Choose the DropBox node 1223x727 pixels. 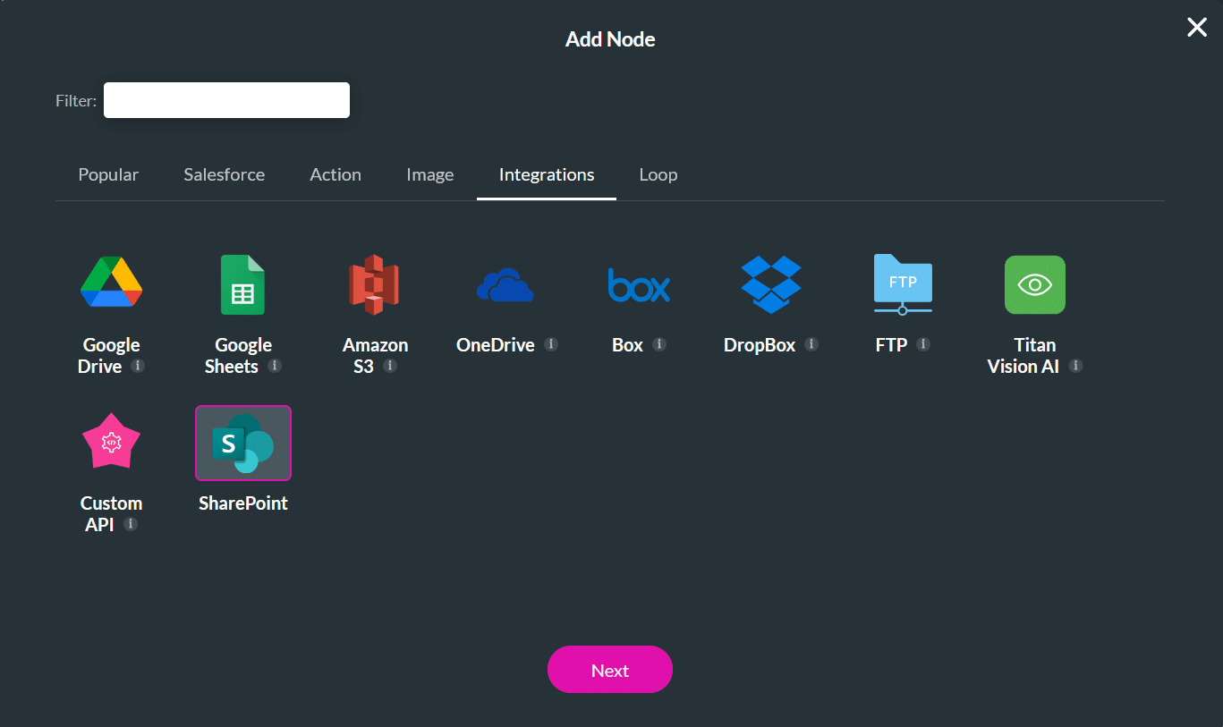click(770, 284)
